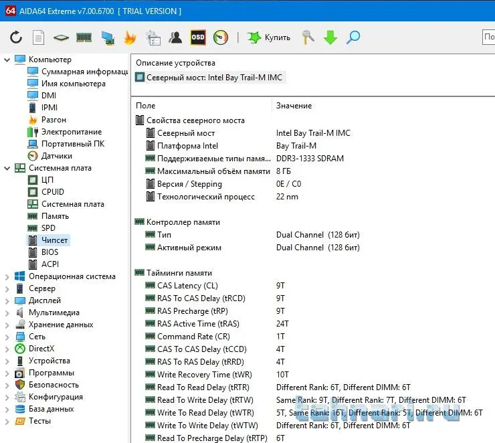Screen dimensions: 495x443
Task: Click the AIDA64 title bar logo
Action: click(11, 11)
